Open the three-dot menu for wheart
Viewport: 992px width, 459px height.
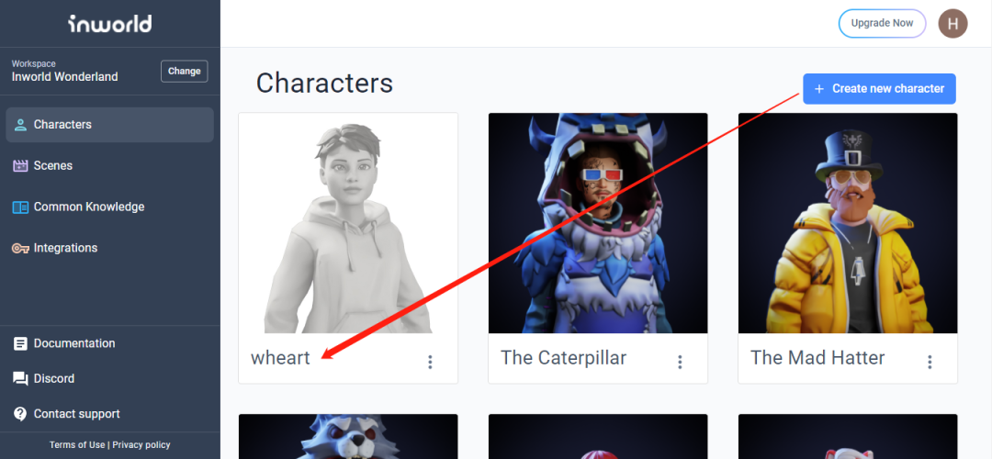[430, 362]
